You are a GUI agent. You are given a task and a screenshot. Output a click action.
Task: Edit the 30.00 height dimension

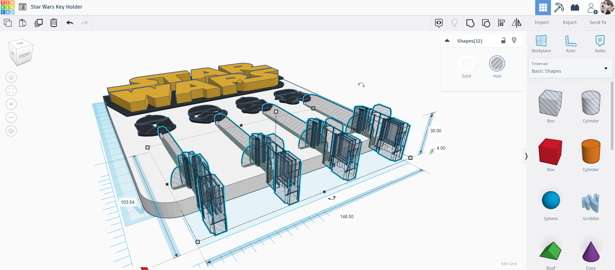436,131
